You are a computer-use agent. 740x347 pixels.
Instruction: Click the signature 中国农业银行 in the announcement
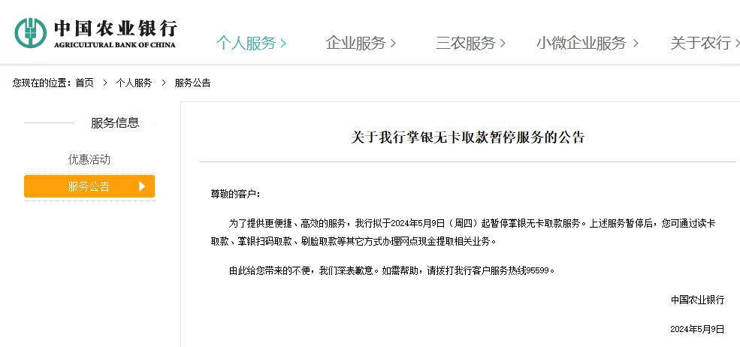point(697,300)
